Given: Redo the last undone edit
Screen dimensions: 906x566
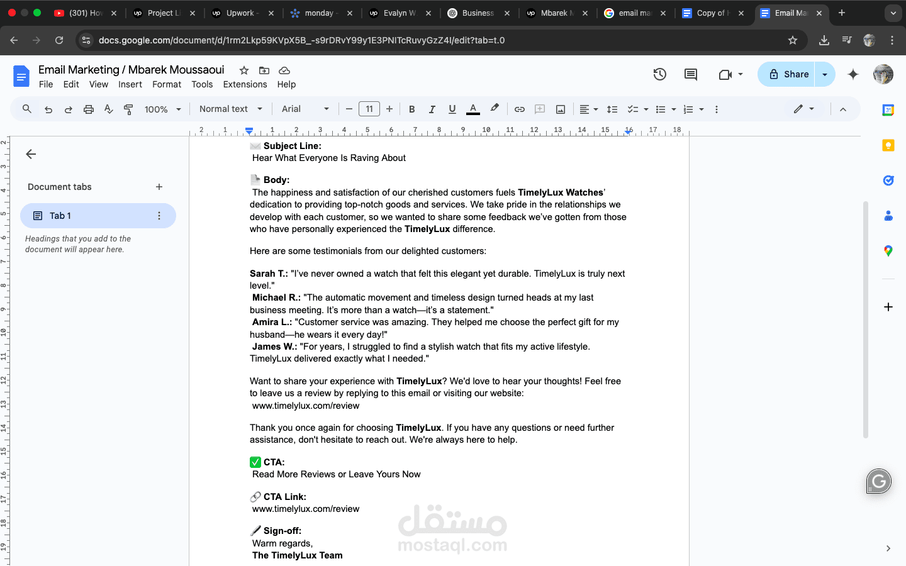Looking at the screenshot, I should [x=69, y=109].
